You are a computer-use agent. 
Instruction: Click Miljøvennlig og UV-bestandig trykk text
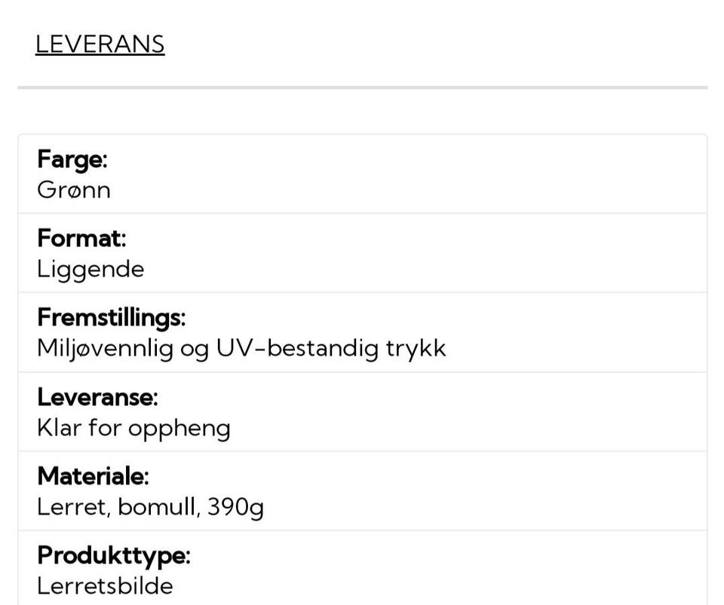[x=241, y=349]
